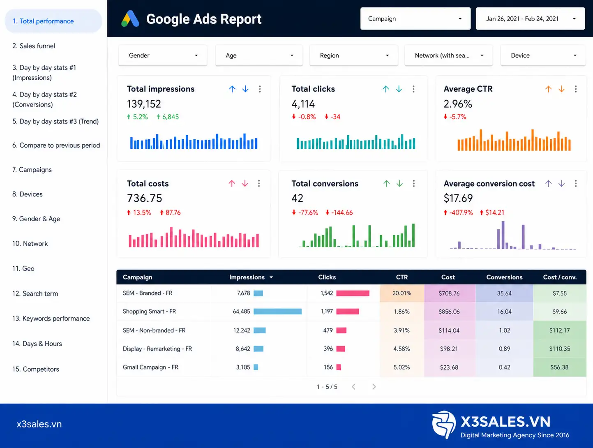Select the SEM - Branded - FR row
The width and height of the screenshot is (593, 448).
point(351,293)
